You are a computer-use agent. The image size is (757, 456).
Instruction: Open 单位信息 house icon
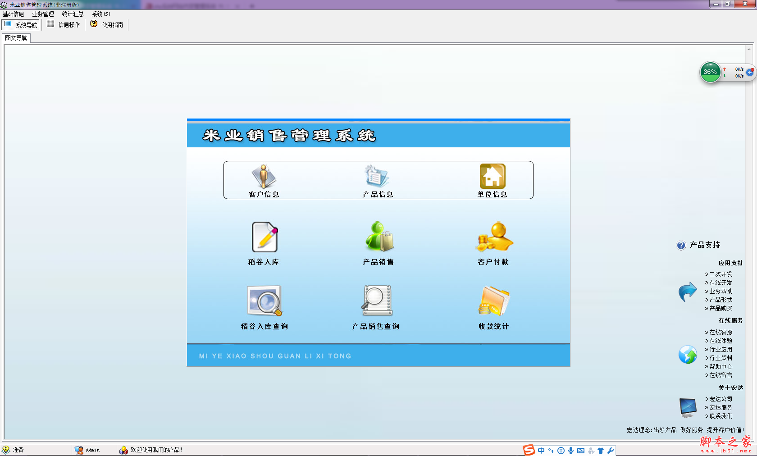click(x=493, y=176)
